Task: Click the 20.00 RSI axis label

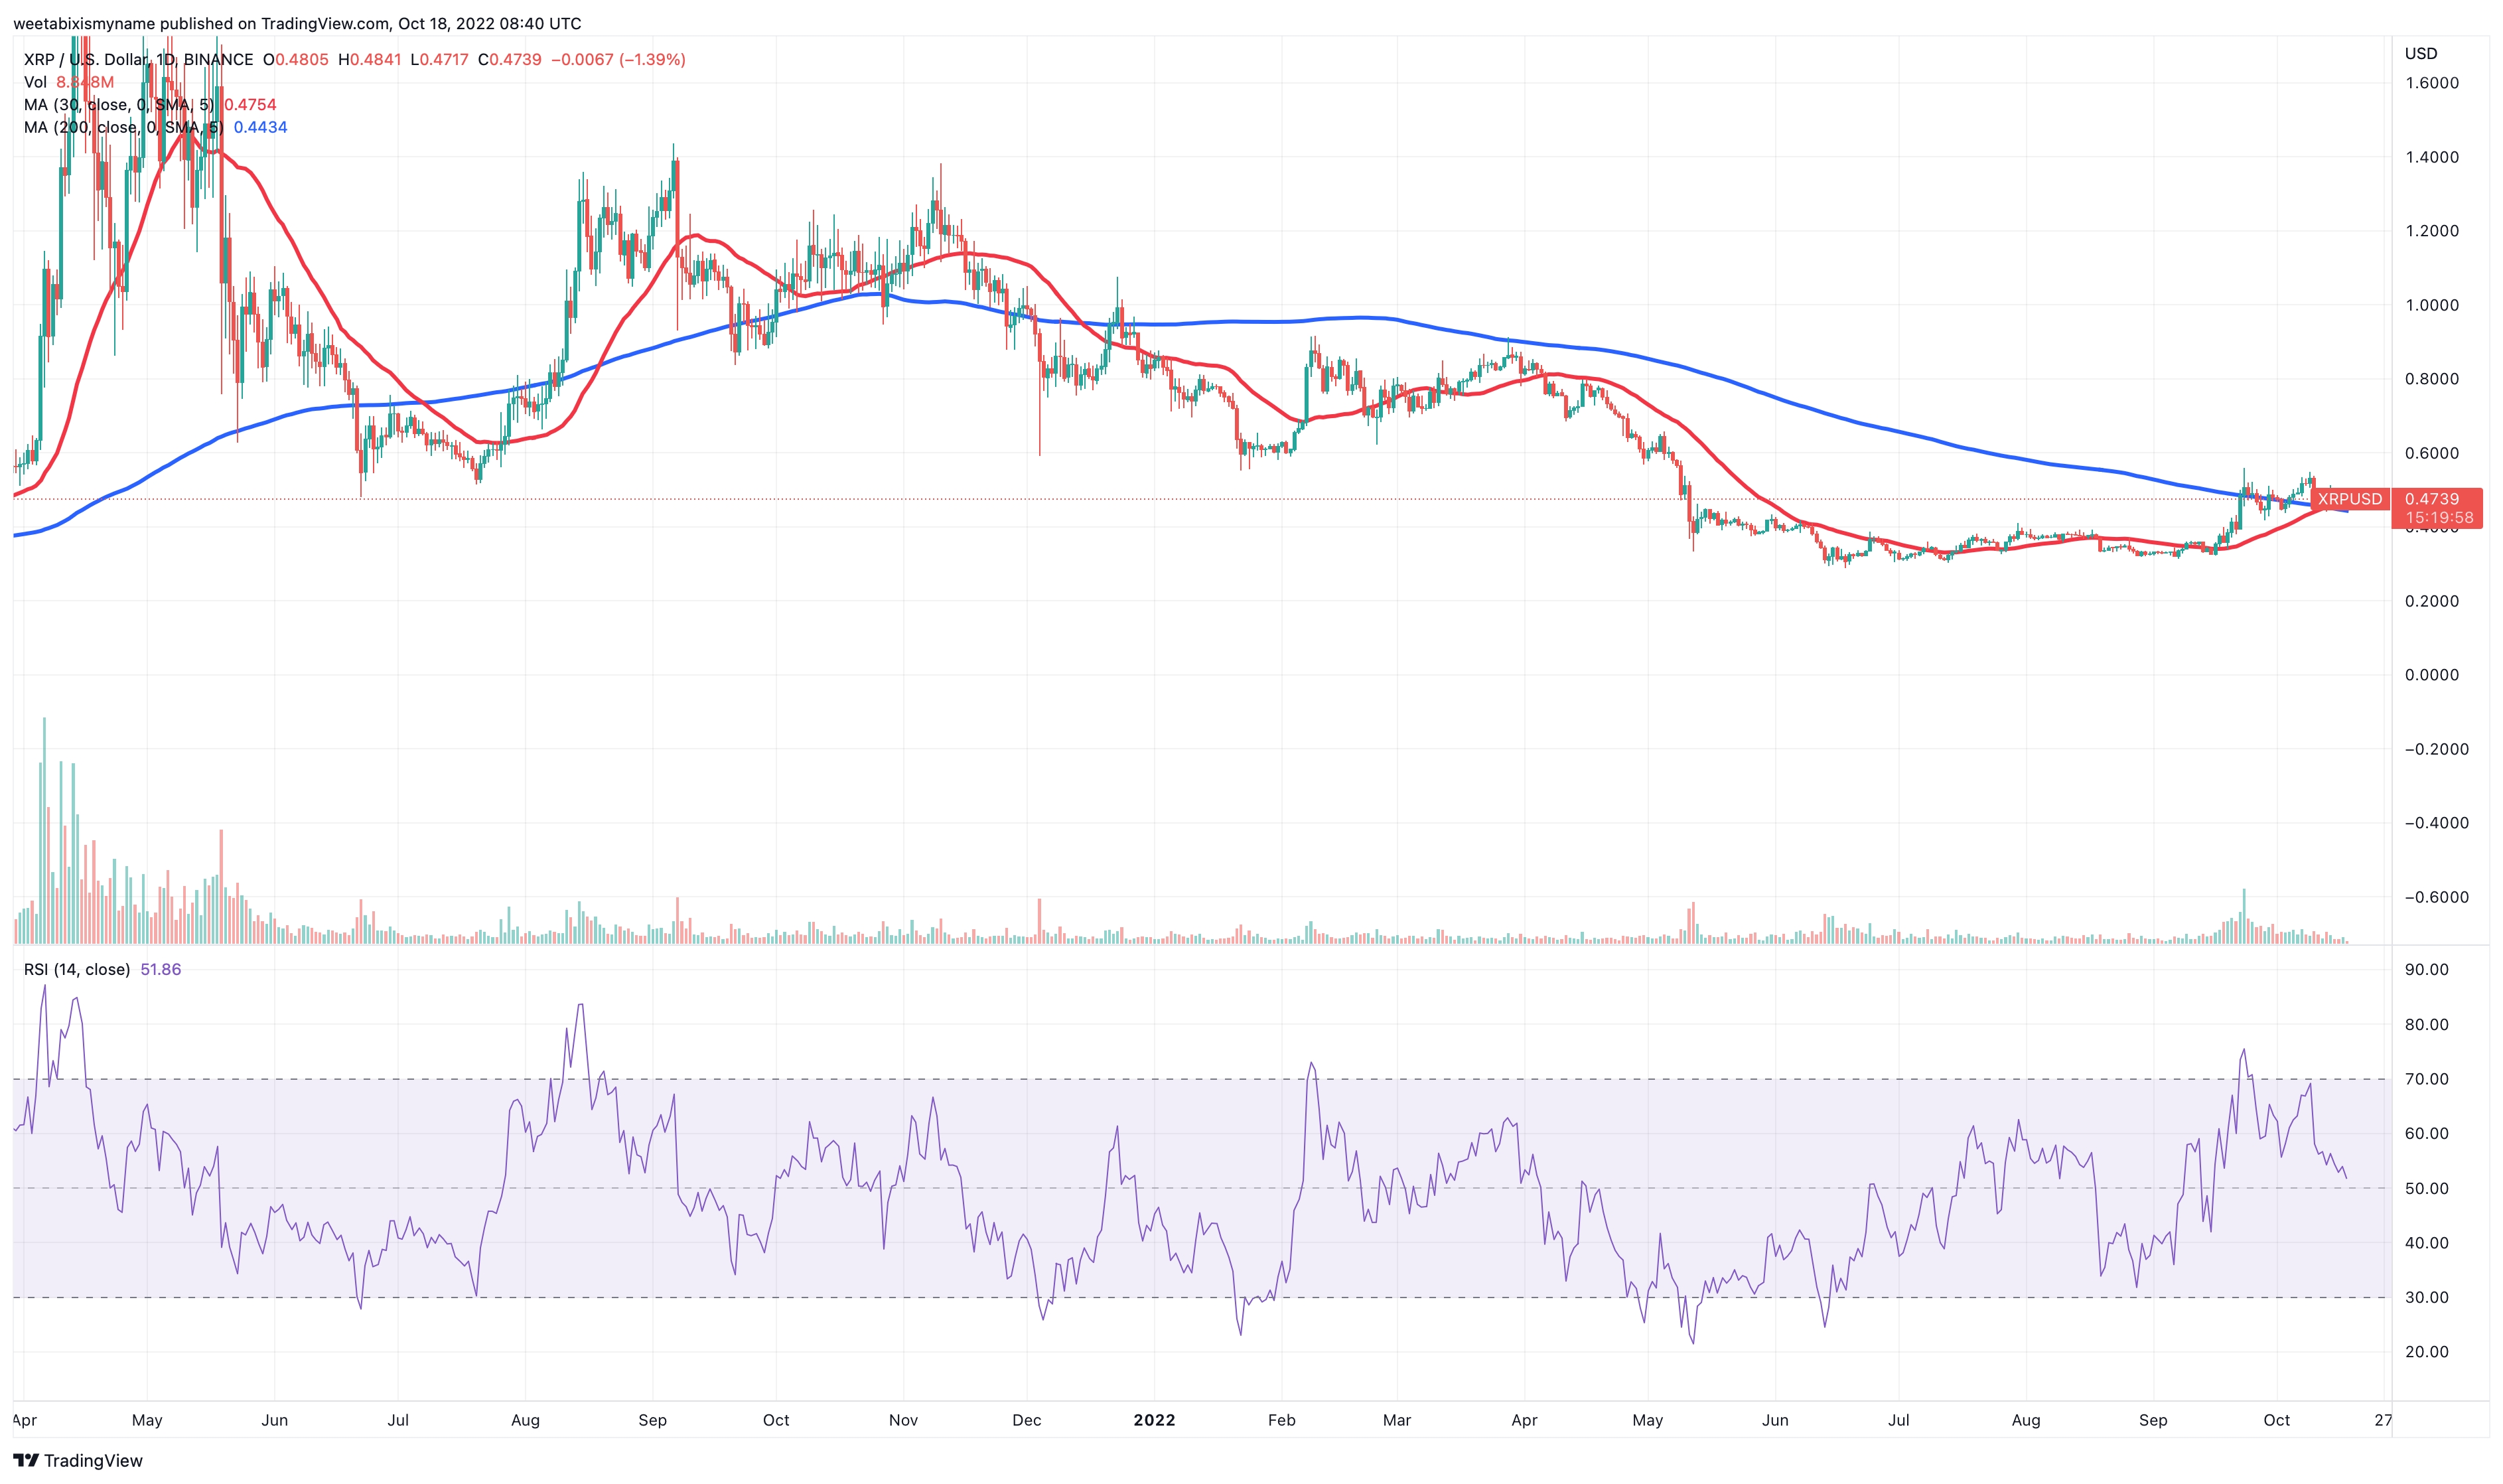Action: pyautogui.click(x=2427, y=1352)
